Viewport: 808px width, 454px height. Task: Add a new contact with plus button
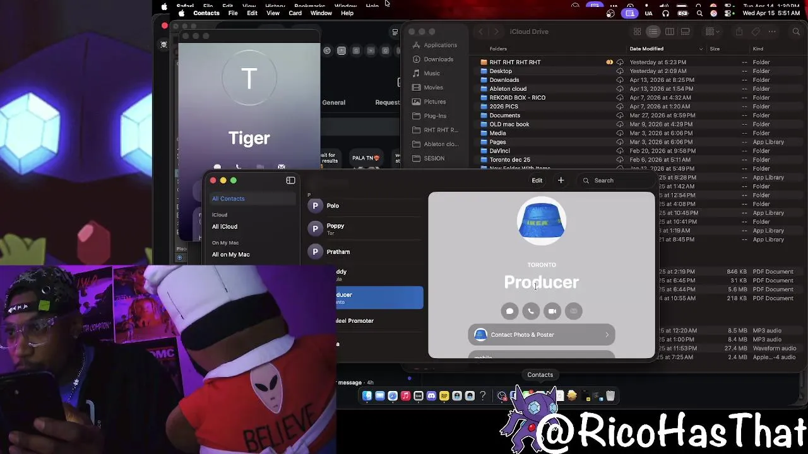coord(561,180)
